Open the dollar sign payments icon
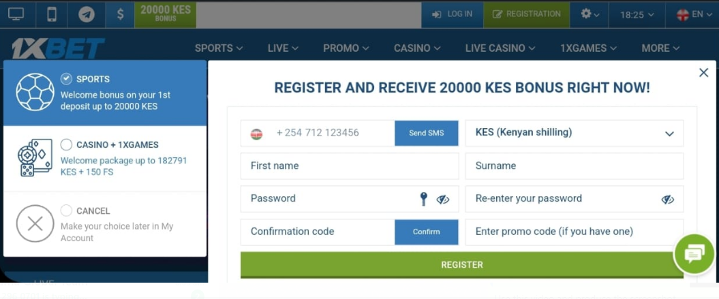The width and height of the screenshot is (719, 299). [x=120, y=14]
